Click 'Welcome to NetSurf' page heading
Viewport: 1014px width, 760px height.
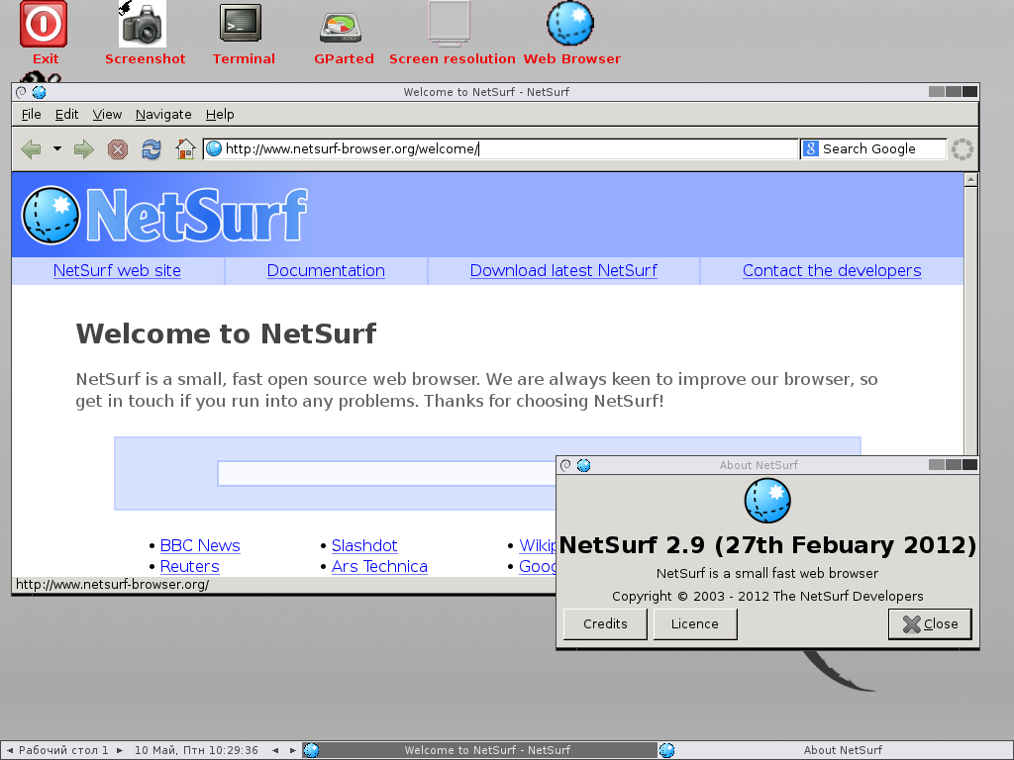(226, 334)
